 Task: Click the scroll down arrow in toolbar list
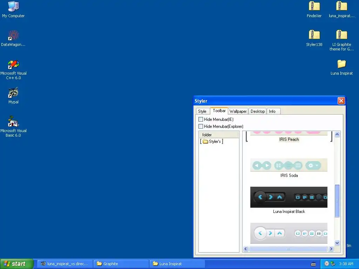coord(337,243)
